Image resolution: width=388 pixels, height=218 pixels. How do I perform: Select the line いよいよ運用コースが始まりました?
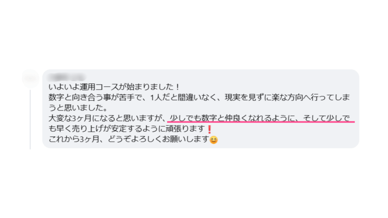tap(114, 87)
